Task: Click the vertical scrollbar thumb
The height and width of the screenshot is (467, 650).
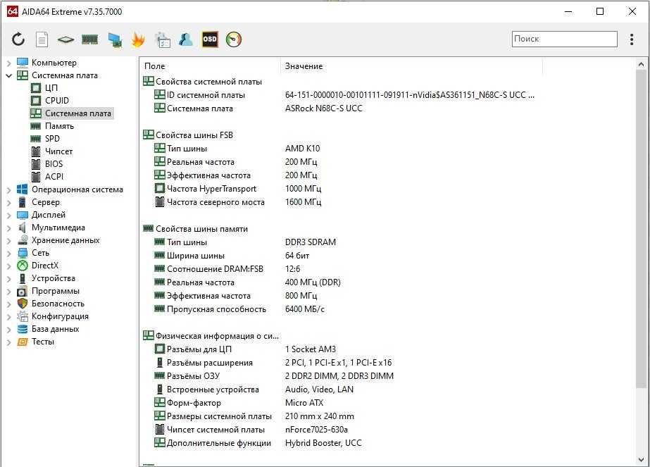Action: tap(641, 230)
